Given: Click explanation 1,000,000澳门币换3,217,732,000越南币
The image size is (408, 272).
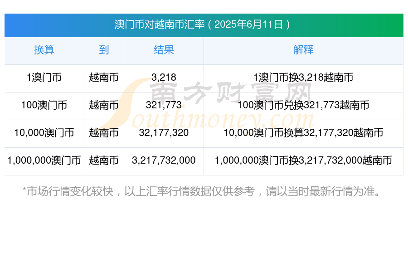Looking at the screenshot, I should click(x=303, y=160).
